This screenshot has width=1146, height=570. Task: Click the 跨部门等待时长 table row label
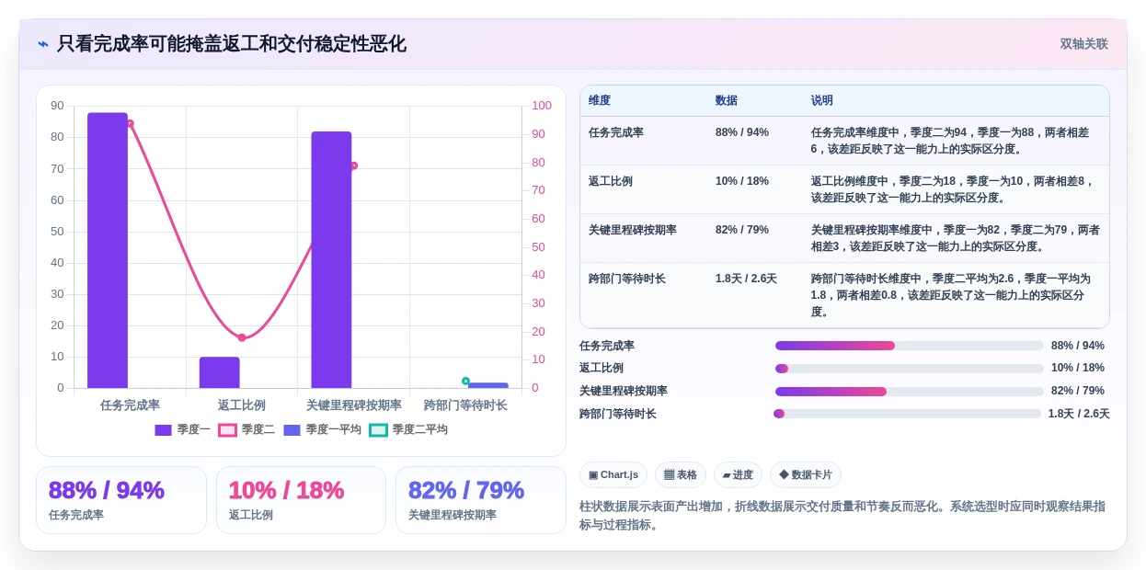[x=627, y=279]
